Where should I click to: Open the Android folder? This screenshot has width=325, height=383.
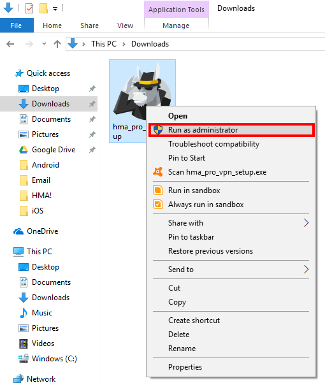pyautogui.click(x=45, y=165)
